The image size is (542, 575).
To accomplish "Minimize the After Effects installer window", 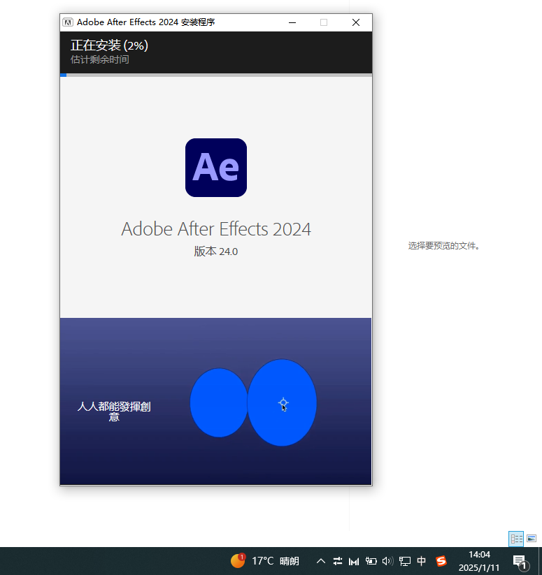I will tap(292, 22).
